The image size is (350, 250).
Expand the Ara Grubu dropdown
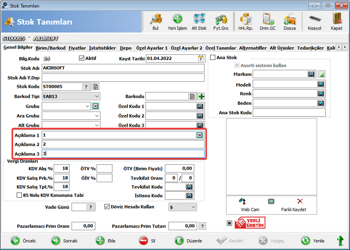pos(97,116)
